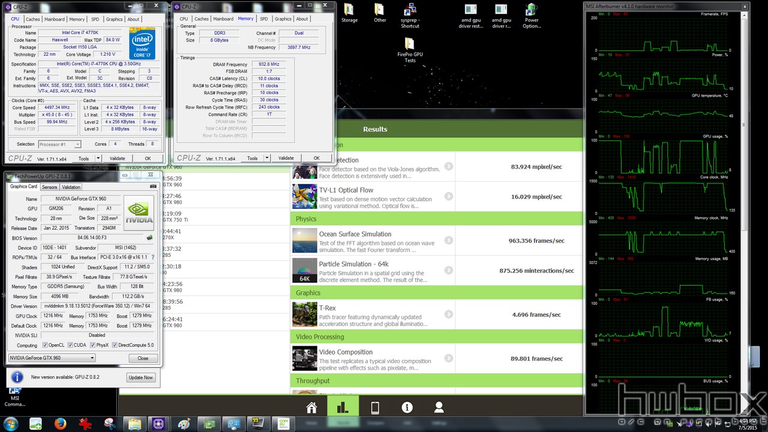Open SPD tab in Memory CPU-Z window
Screen dimensions: 768x432
tap(263, 19)
